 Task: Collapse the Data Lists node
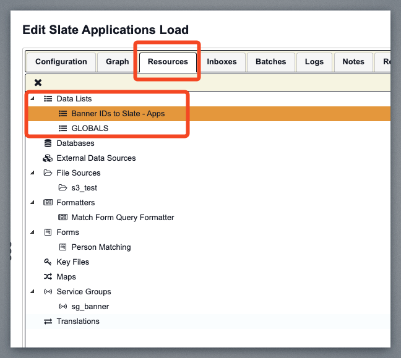click(32, 99)
